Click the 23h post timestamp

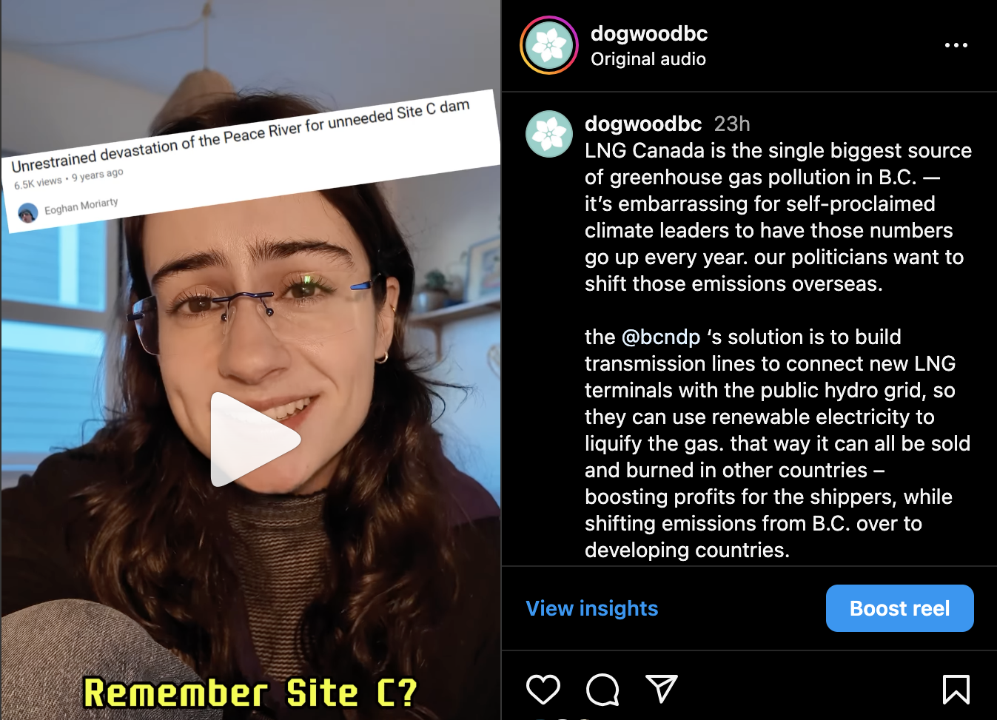tap(732, 124)
